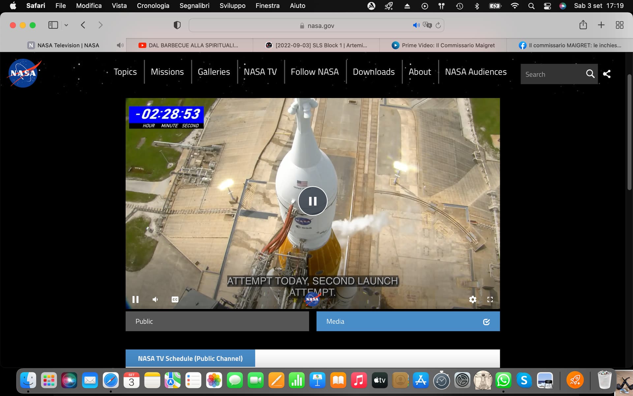Toggle closed captions on the video
The image size is (633, 396).
[175, 299]
